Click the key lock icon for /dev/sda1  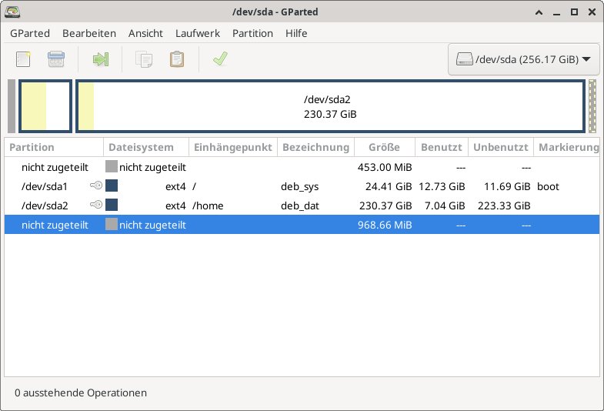[96, 185]
